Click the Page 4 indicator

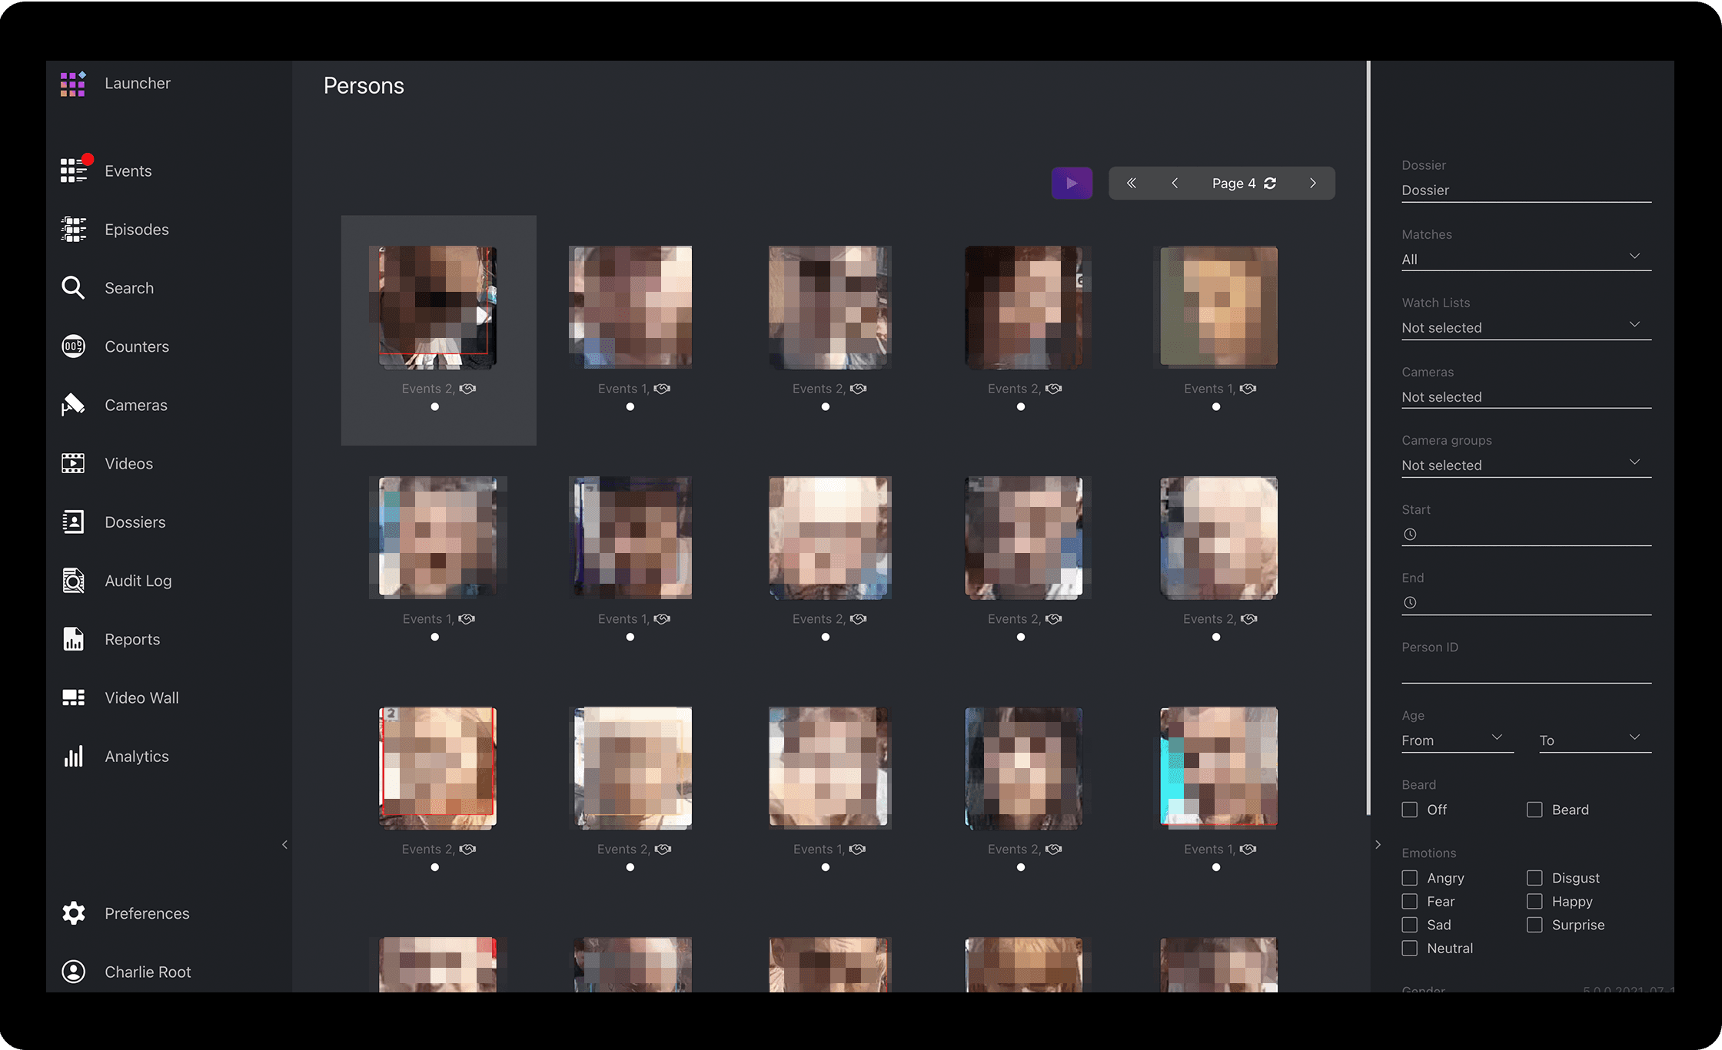[x=1234, y=183]
